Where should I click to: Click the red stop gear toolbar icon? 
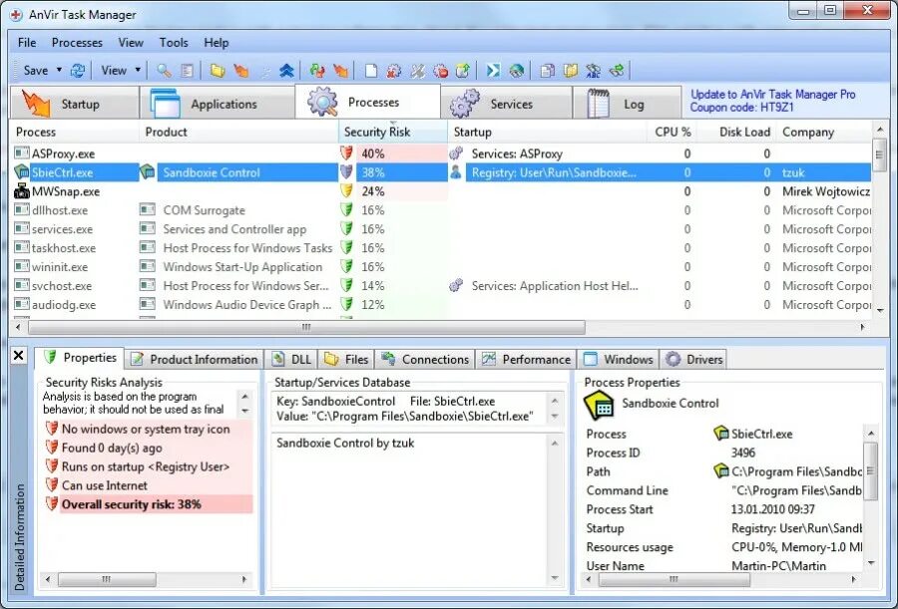[x=440, y=71]
